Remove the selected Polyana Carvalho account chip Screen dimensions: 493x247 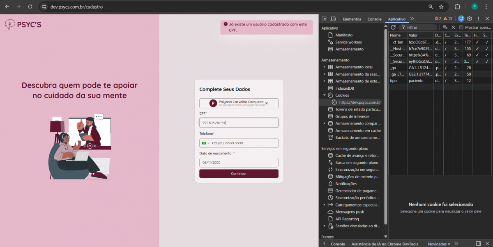(x=267, y=103)
